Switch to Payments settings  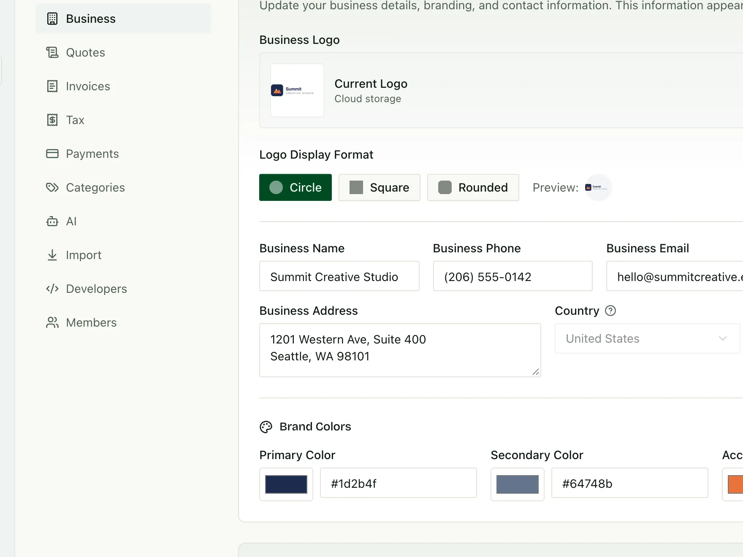(x=123, y=154)
